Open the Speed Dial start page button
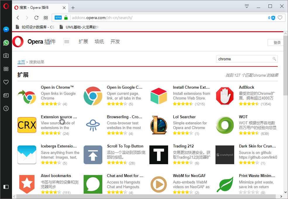The width and height of the screenshot is (288, 199). click(46, 18)
